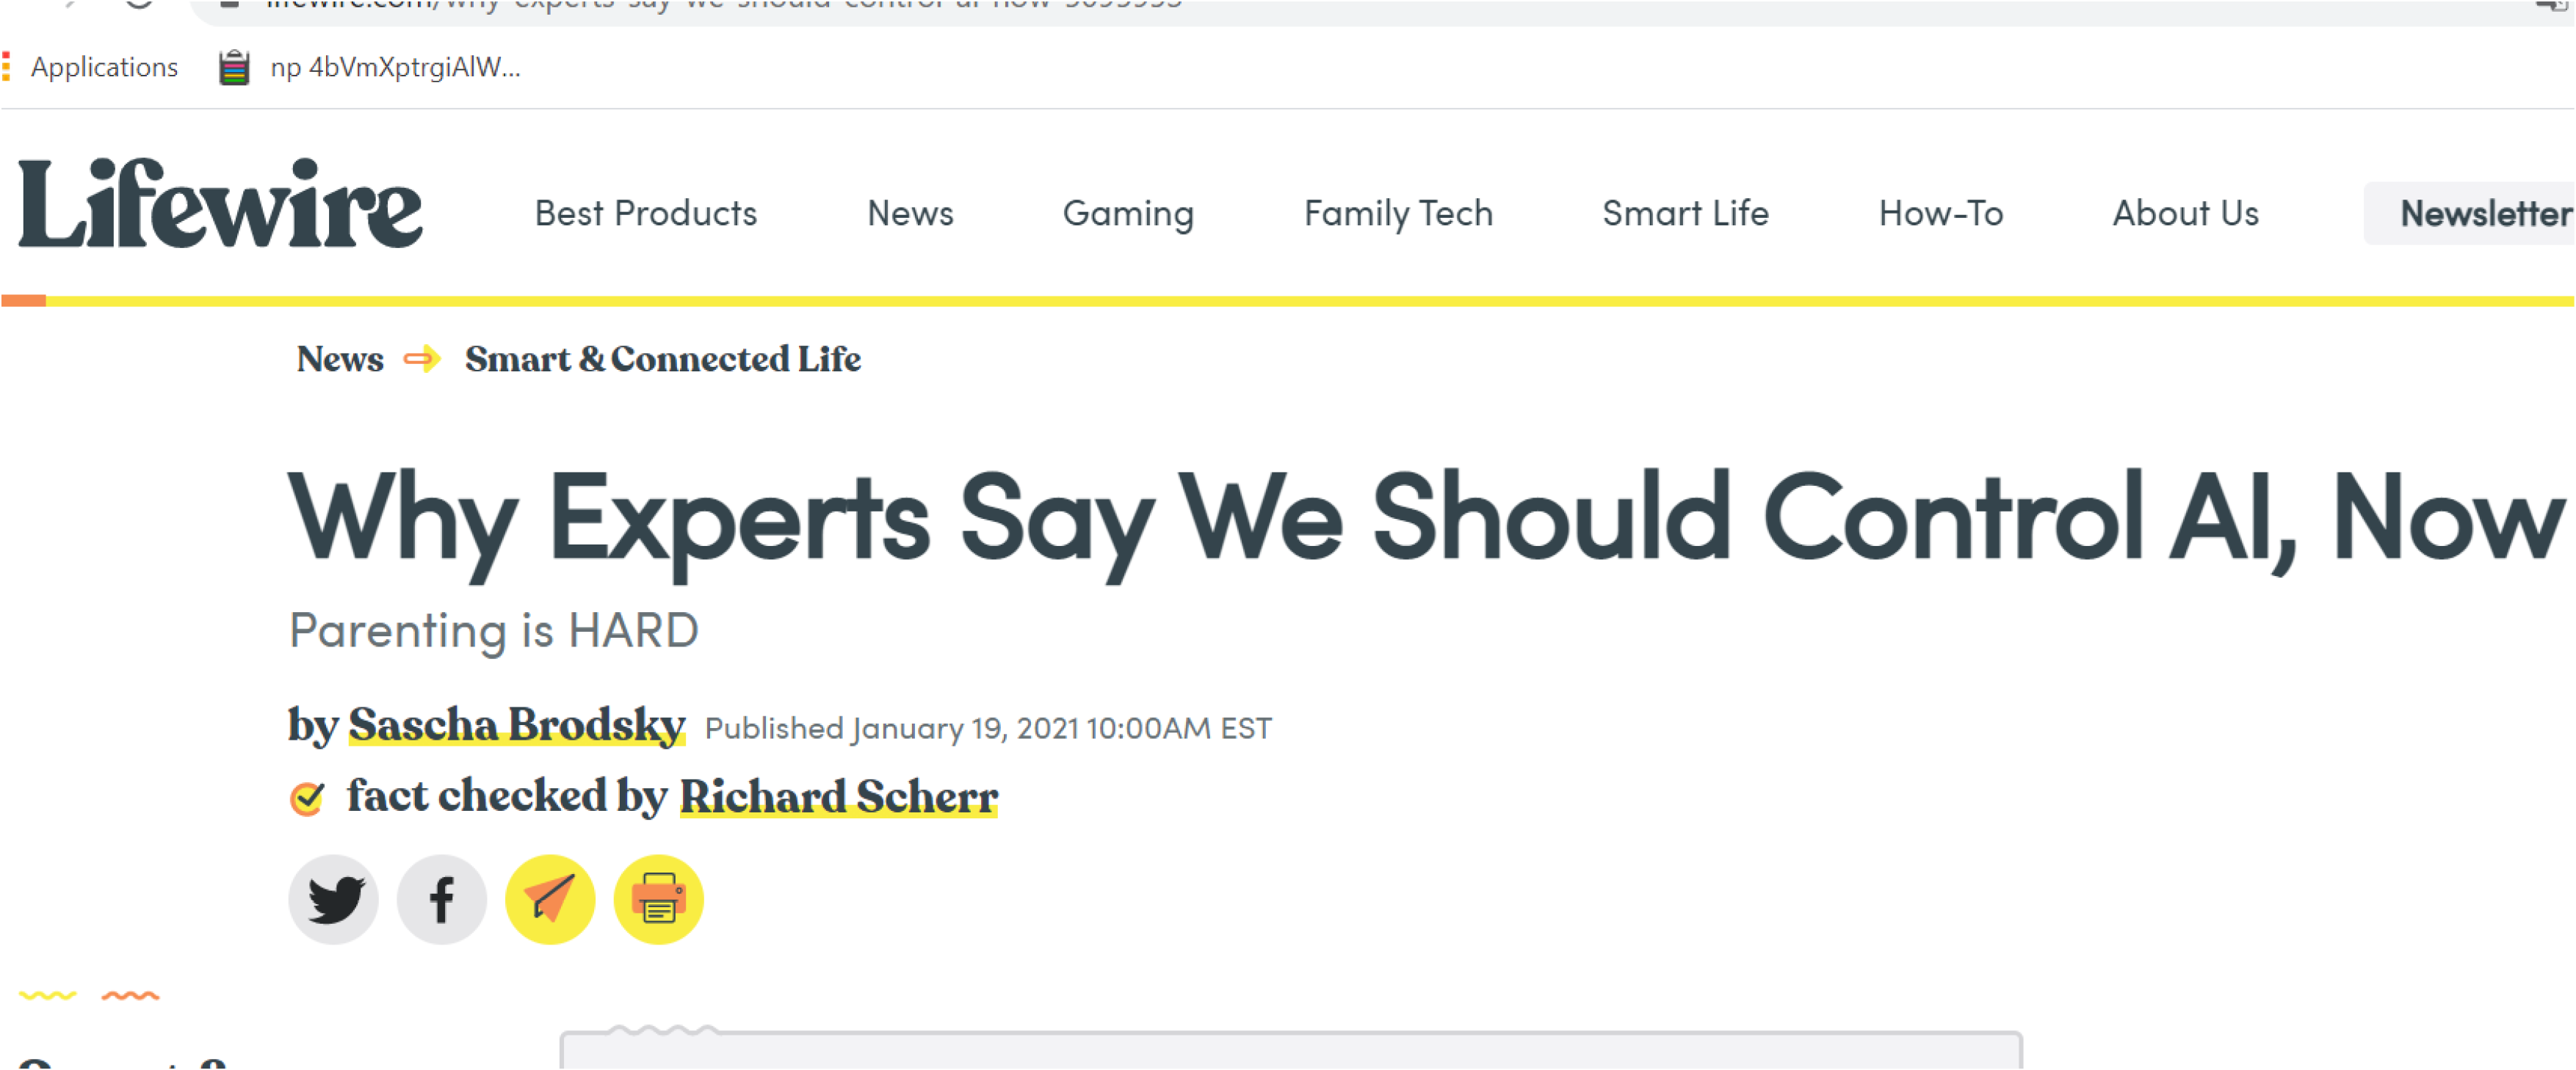This screenshot has height=1070, width=2576.
Task: Open the News navigation menu
Action: click(910, 214)
